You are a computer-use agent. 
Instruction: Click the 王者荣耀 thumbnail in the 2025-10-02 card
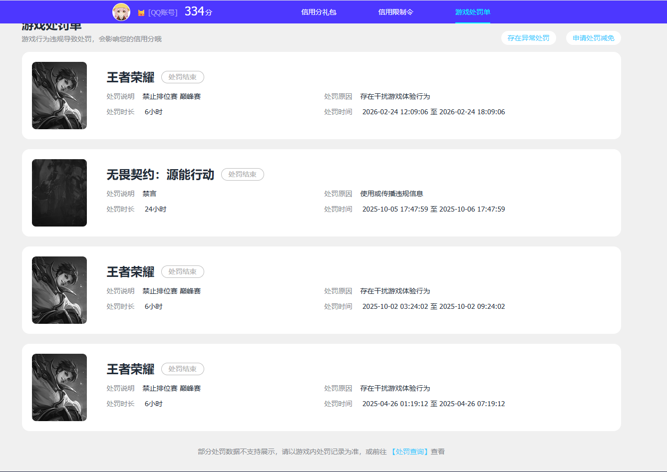click(x=59, y=290)
